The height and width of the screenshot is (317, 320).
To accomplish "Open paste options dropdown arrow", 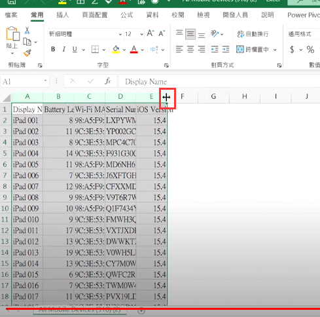I will [x=12, y=53].
